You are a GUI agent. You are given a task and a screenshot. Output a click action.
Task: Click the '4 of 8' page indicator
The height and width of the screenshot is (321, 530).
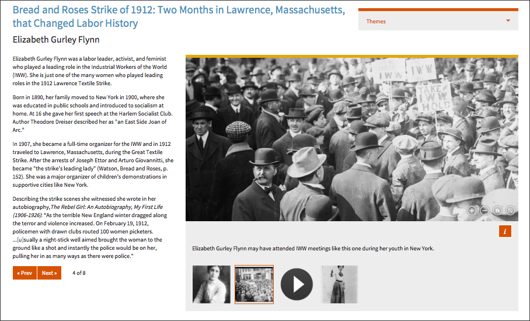click(79, 273)
